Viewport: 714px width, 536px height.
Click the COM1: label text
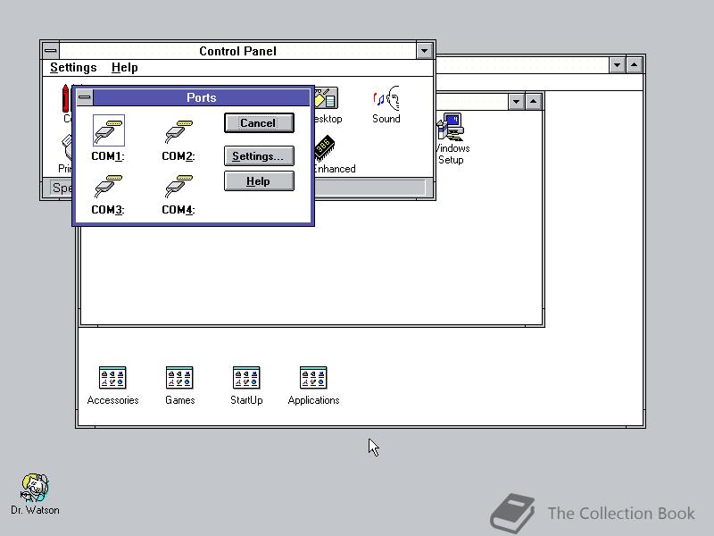coord(108,156)
